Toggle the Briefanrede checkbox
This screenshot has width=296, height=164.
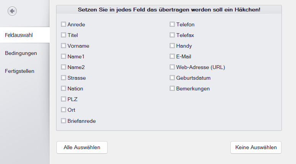[64, 121]
